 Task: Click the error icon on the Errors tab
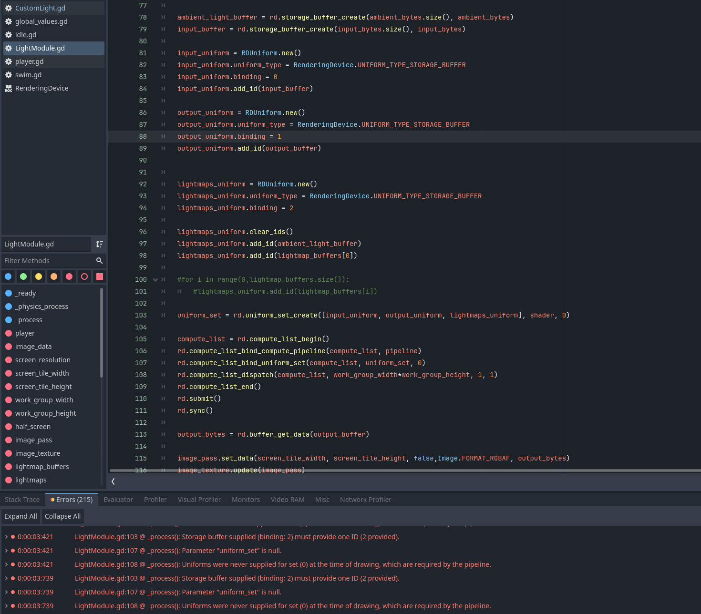click(x=52, y=500)
